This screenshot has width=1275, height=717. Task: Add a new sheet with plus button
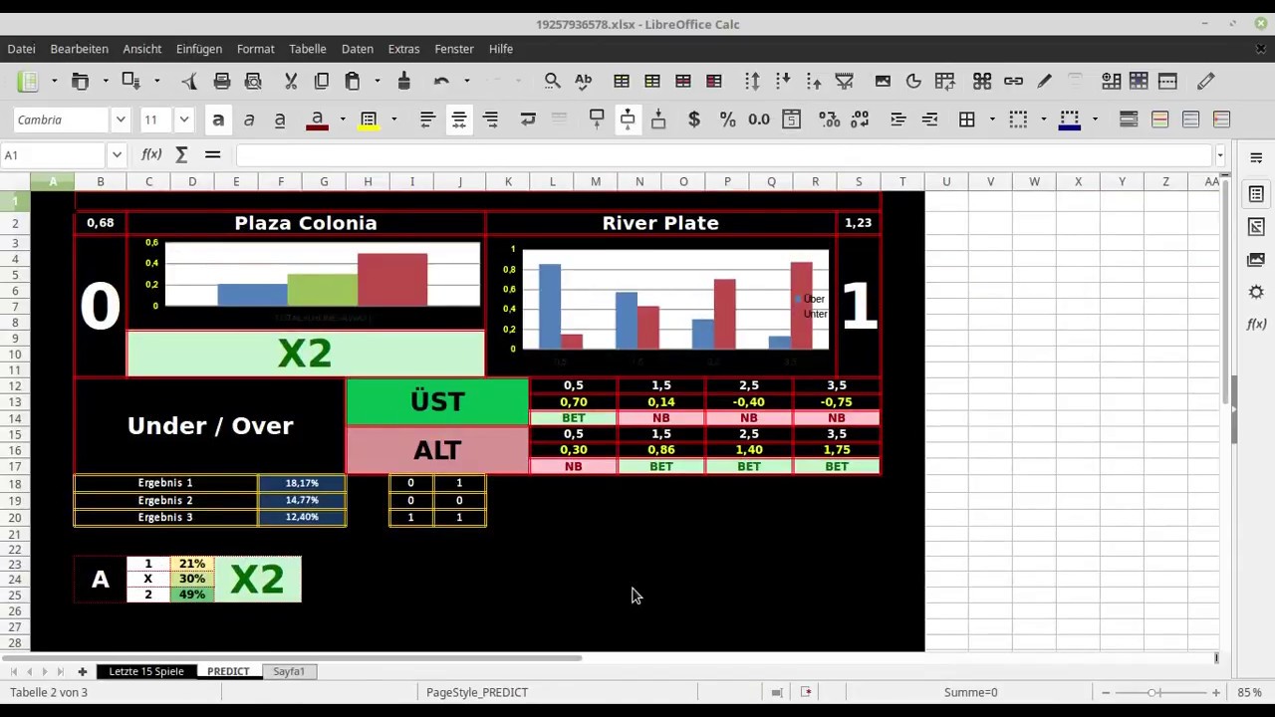[83, 671]
